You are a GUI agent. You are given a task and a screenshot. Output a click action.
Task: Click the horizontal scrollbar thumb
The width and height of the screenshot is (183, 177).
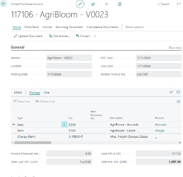pyautogui.click(x=33, y=143)
